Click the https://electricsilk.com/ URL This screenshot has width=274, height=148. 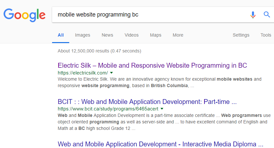[x=83, y=73]
